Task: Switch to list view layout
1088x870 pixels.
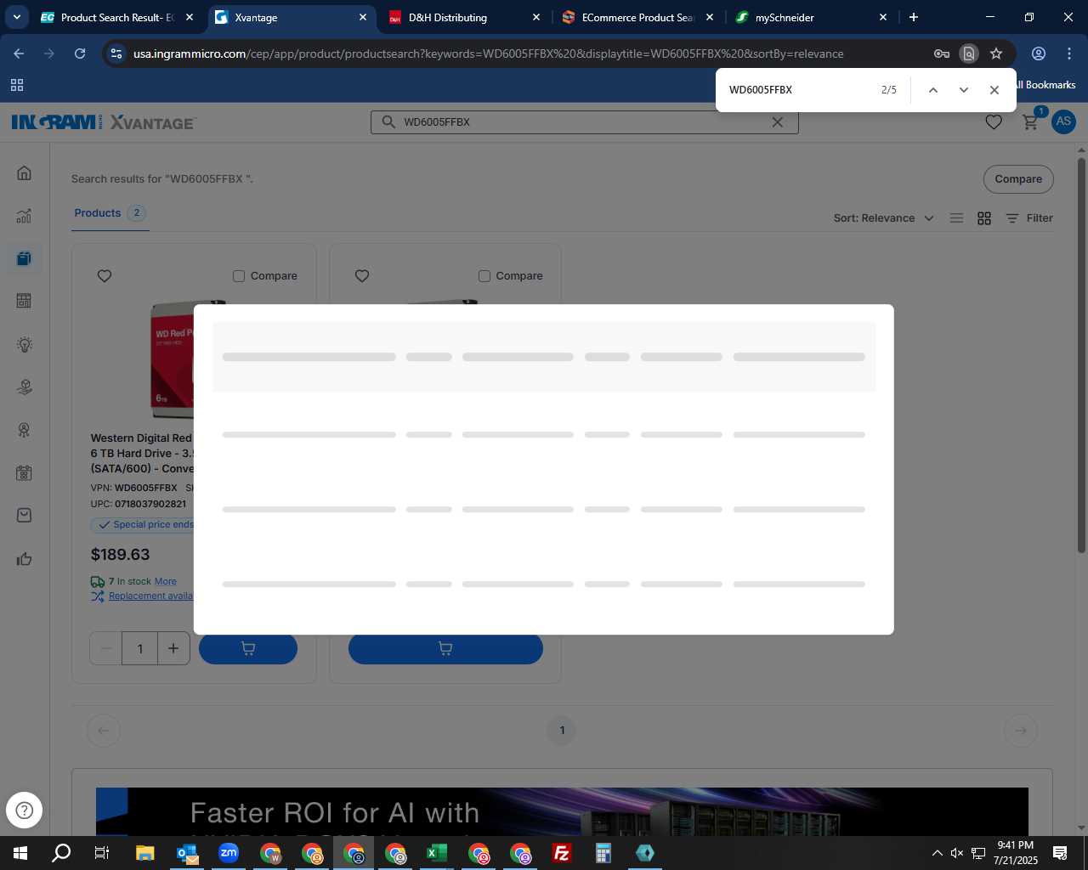Action: [956, 218]
